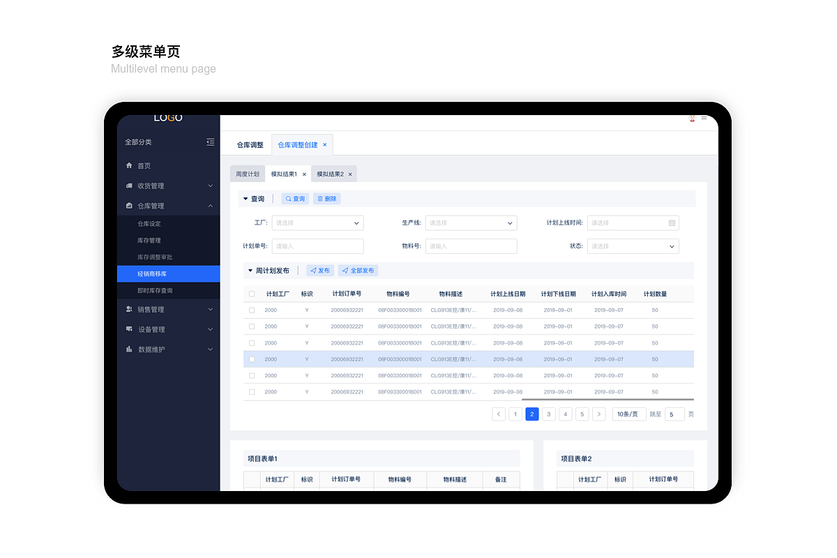The image size is (837, 558).
Task: Close the 模拟结果2 tab
Action: [350, 174]
